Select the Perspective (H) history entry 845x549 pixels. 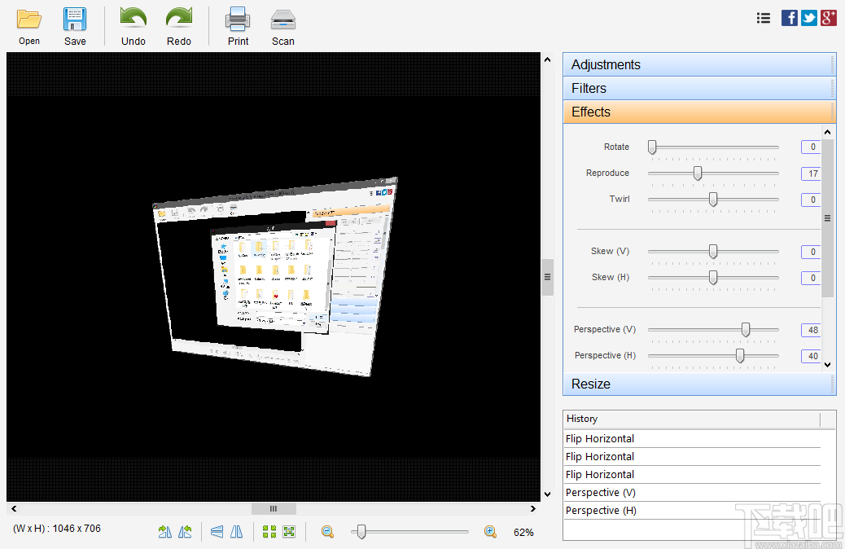click(x=692, y=510)
